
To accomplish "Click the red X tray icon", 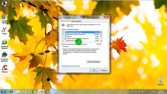I will pyautogui.click(x=142, y=92).
